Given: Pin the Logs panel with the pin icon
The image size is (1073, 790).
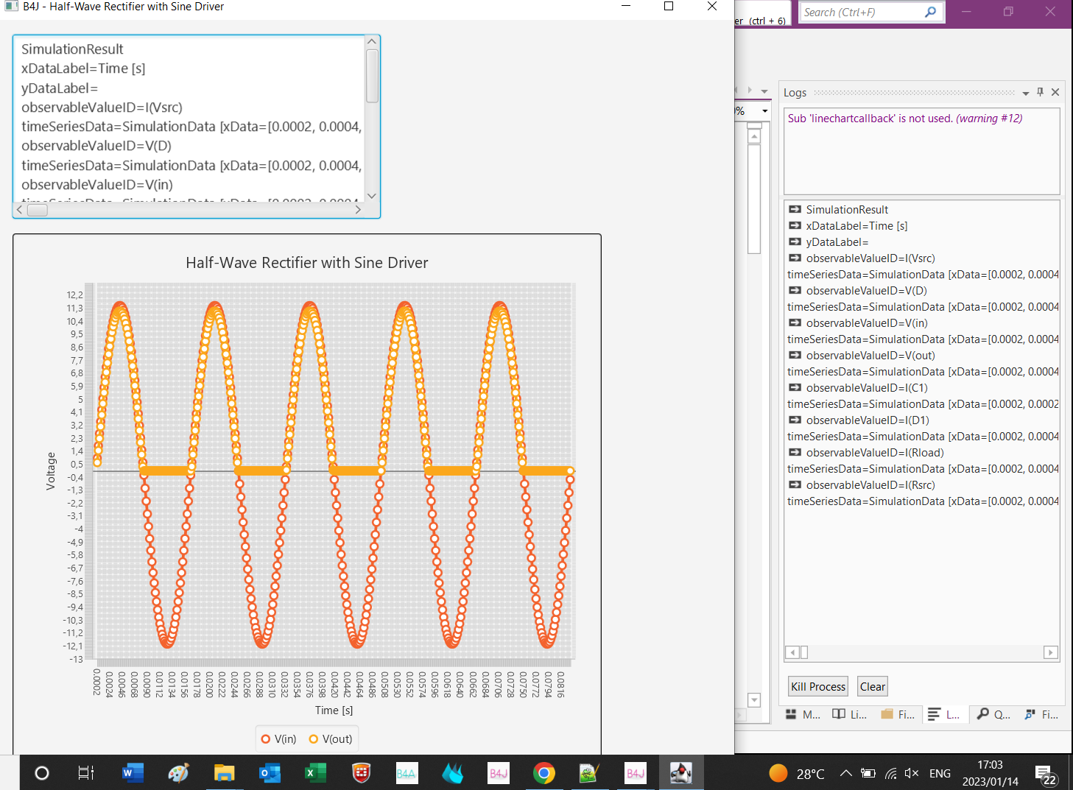Looking at the screenshot, I should click(1040, 92).
